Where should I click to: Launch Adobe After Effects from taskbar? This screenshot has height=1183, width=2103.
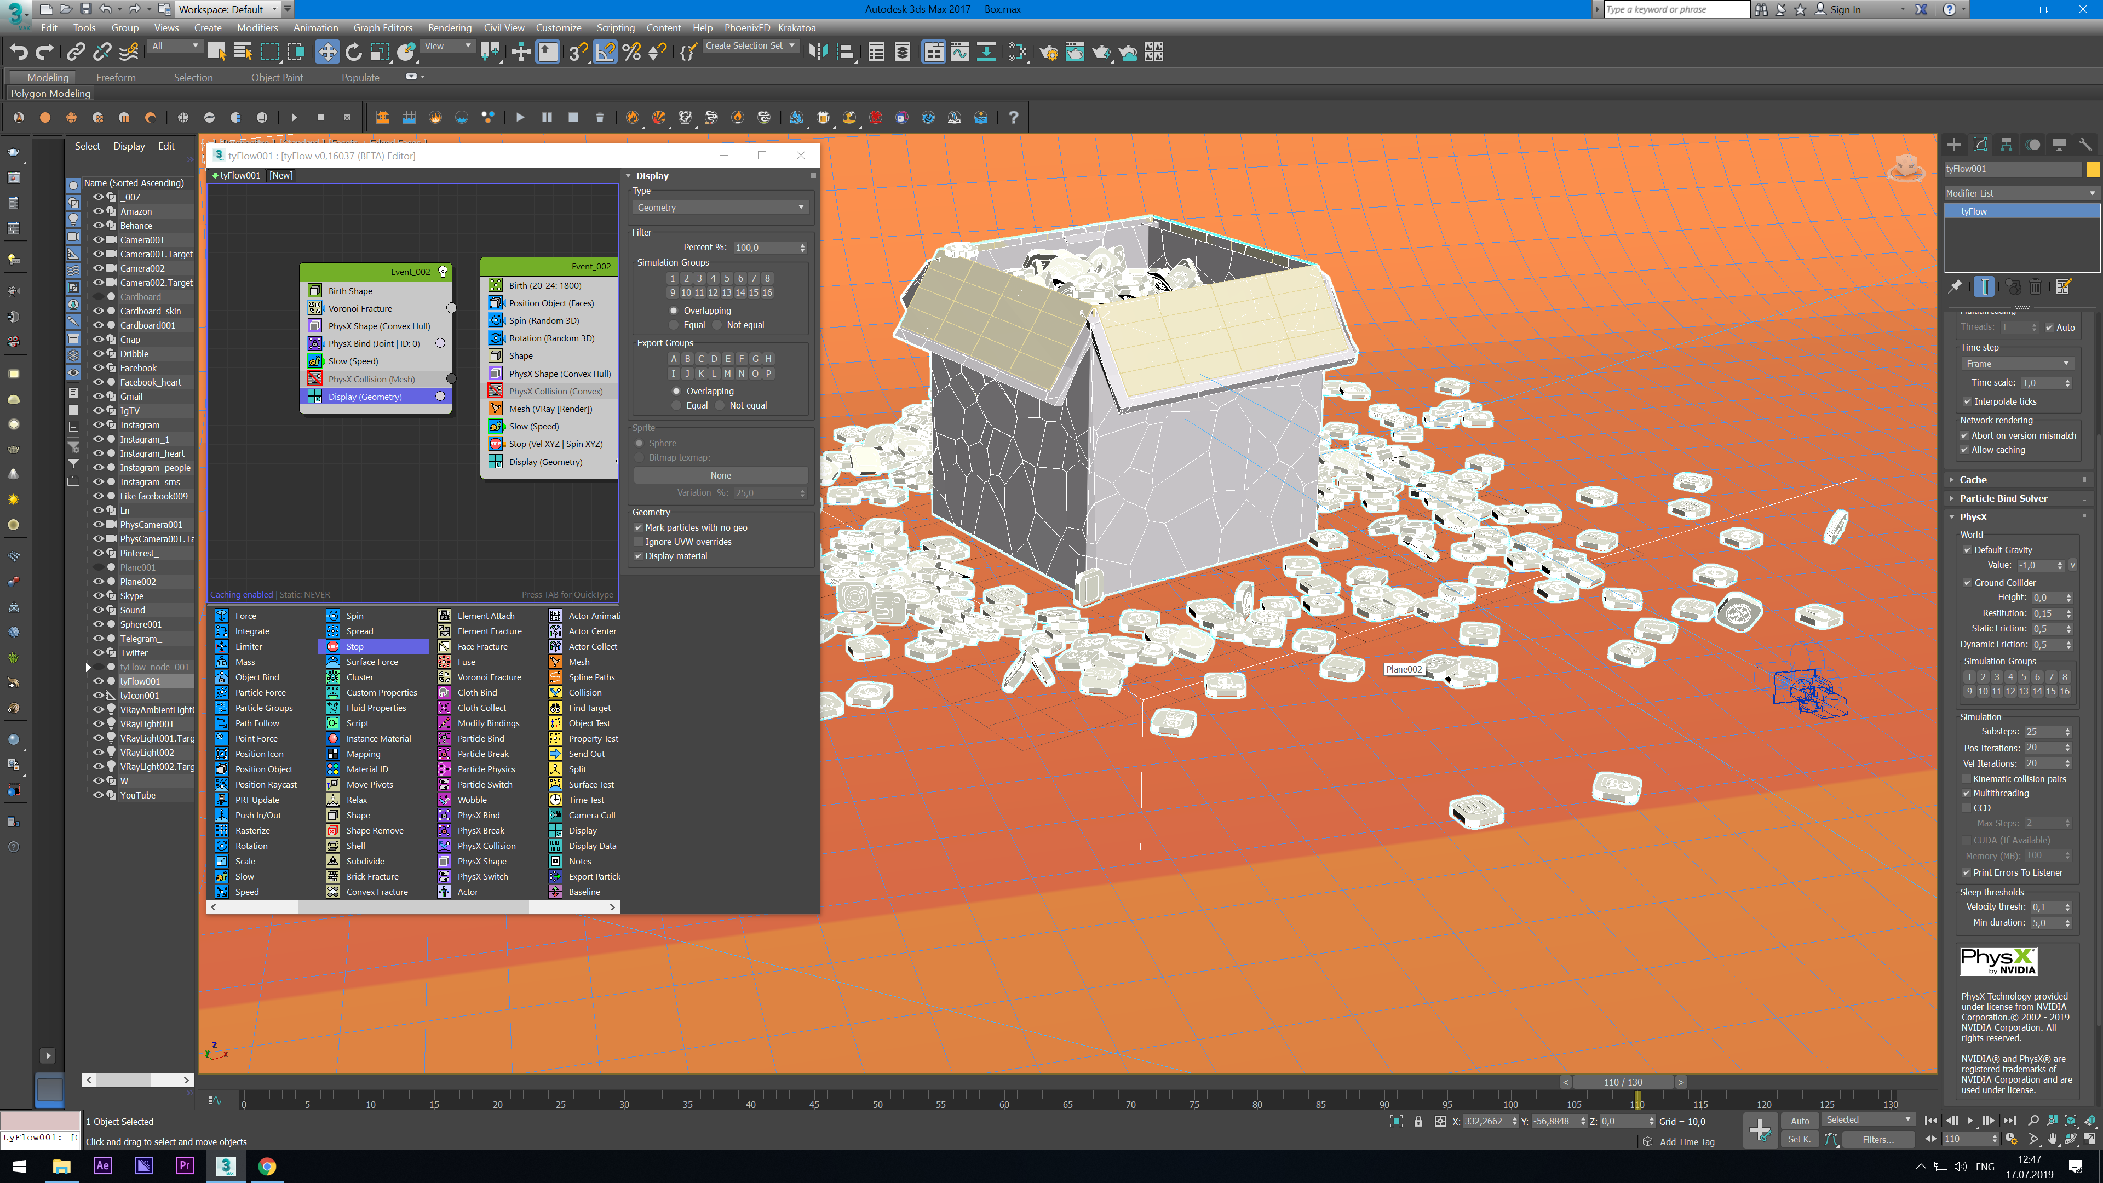click(103, 1165)
